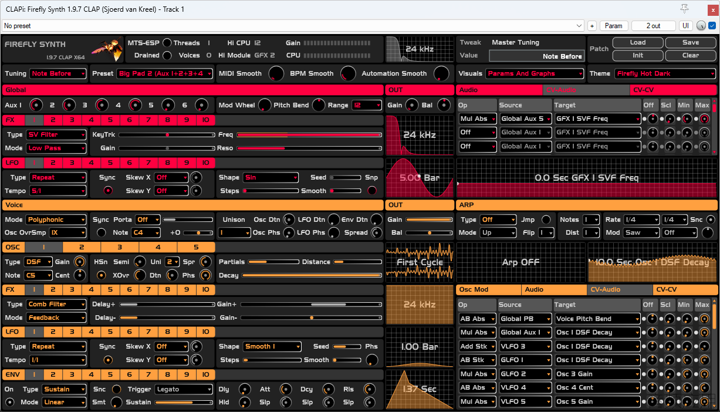The height and width of the screenshot is (412, 720).
Task: Click the Global OUT Bal knob
Action: tap(443, 105)
